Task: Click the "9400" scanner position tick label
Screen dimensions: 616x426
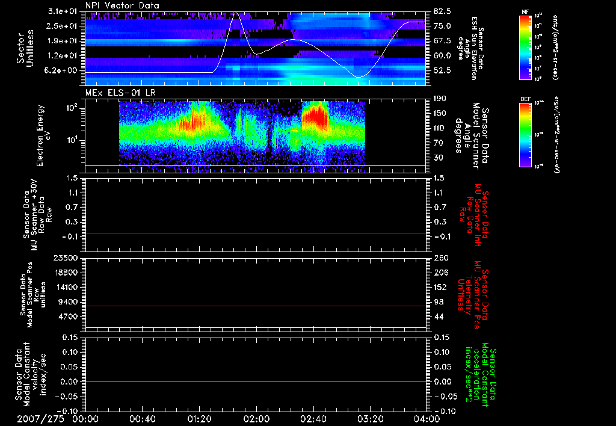Action: point(68,302)
